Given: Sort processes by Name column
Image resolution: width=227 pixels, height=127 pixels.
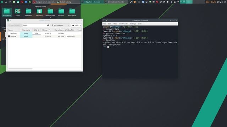Looking at the screenshot, I should pyautogui.click(x=14, y=30).
